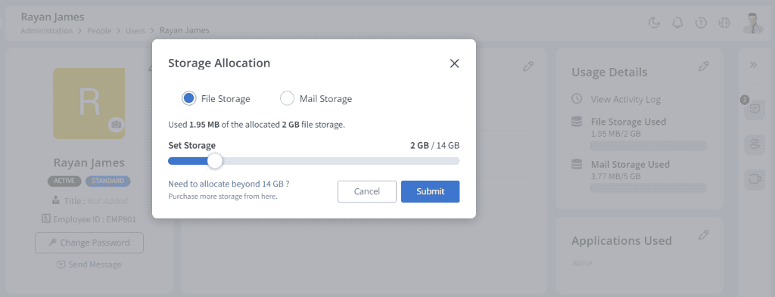Edit Applications Used with pencil icon

[704, 235]
